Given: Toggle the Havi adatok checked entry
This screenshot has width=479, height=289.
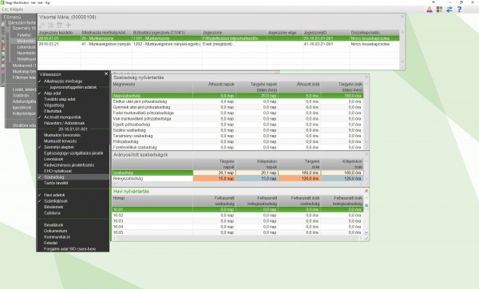Looking at the screenshot, I should point(54,195).
